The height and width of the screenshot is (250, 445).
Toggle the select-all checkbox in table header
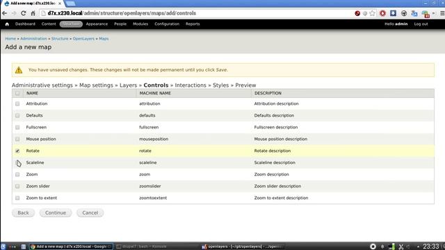pos(17,93)
